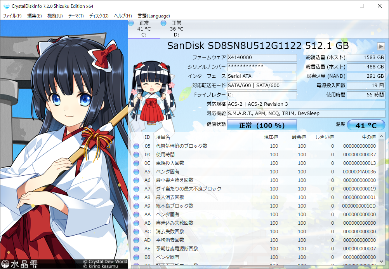Click the 488 GB total host writes value
The width and height of the screenshot is (389, 269).
click(366, 67)
